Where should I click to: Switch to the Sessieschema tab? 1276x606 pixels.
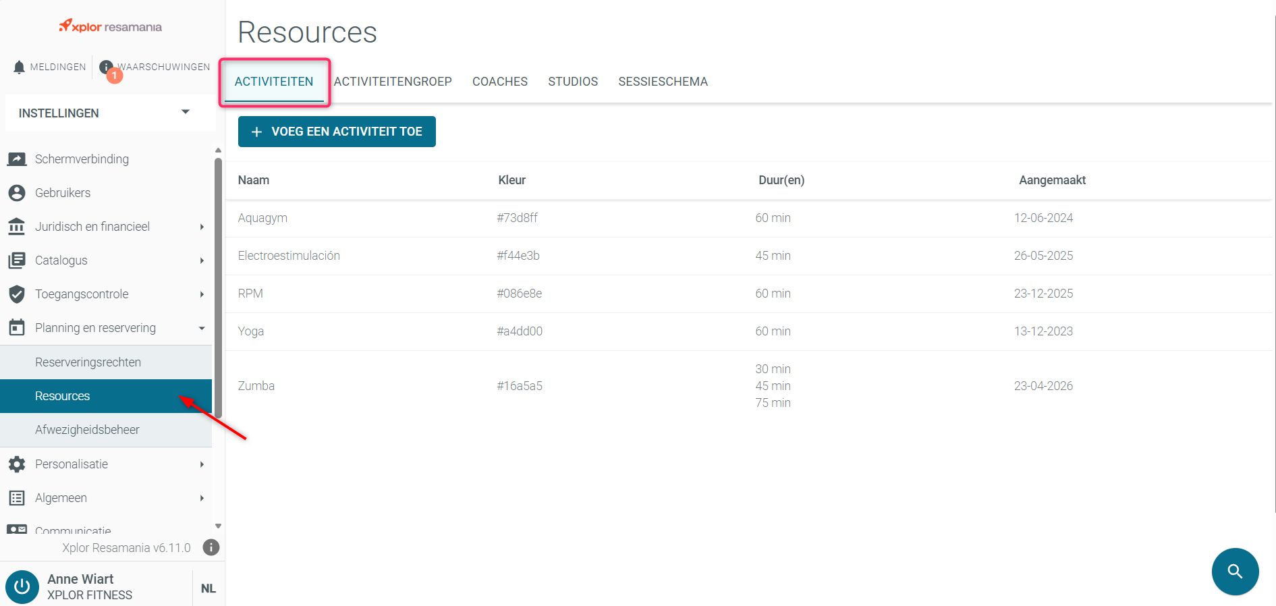[x=663, y=82]
